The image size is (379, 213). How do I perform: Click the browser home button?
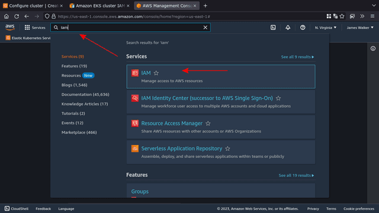click(7, 17)
